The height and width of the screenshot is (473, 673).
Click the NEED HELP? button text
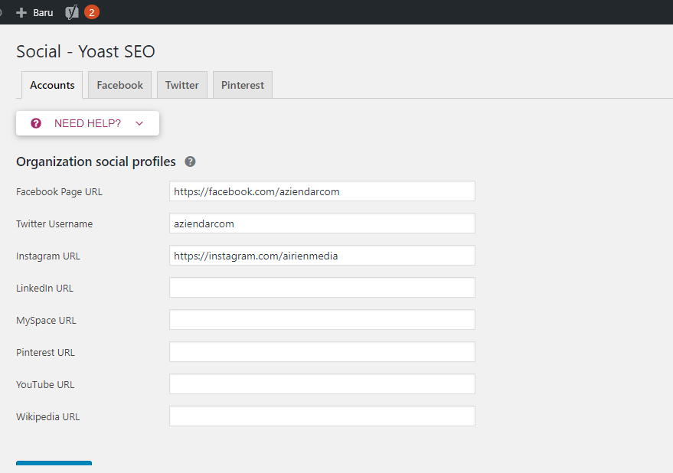click(87, 124)
